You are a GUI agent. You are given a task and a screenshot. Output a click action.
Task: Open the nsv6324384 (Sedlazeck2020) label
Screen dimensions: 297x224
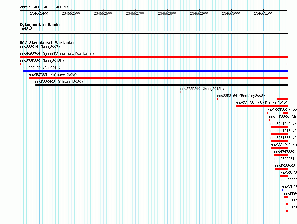click(x=262, y=103)
